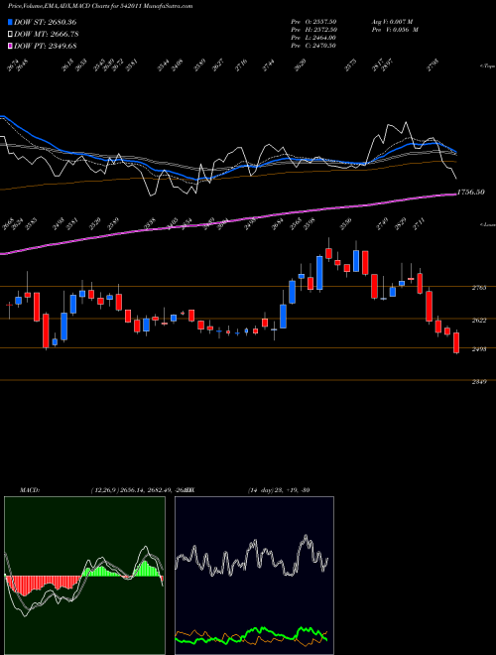Click the last red candlestick at far right

(456, 342)
